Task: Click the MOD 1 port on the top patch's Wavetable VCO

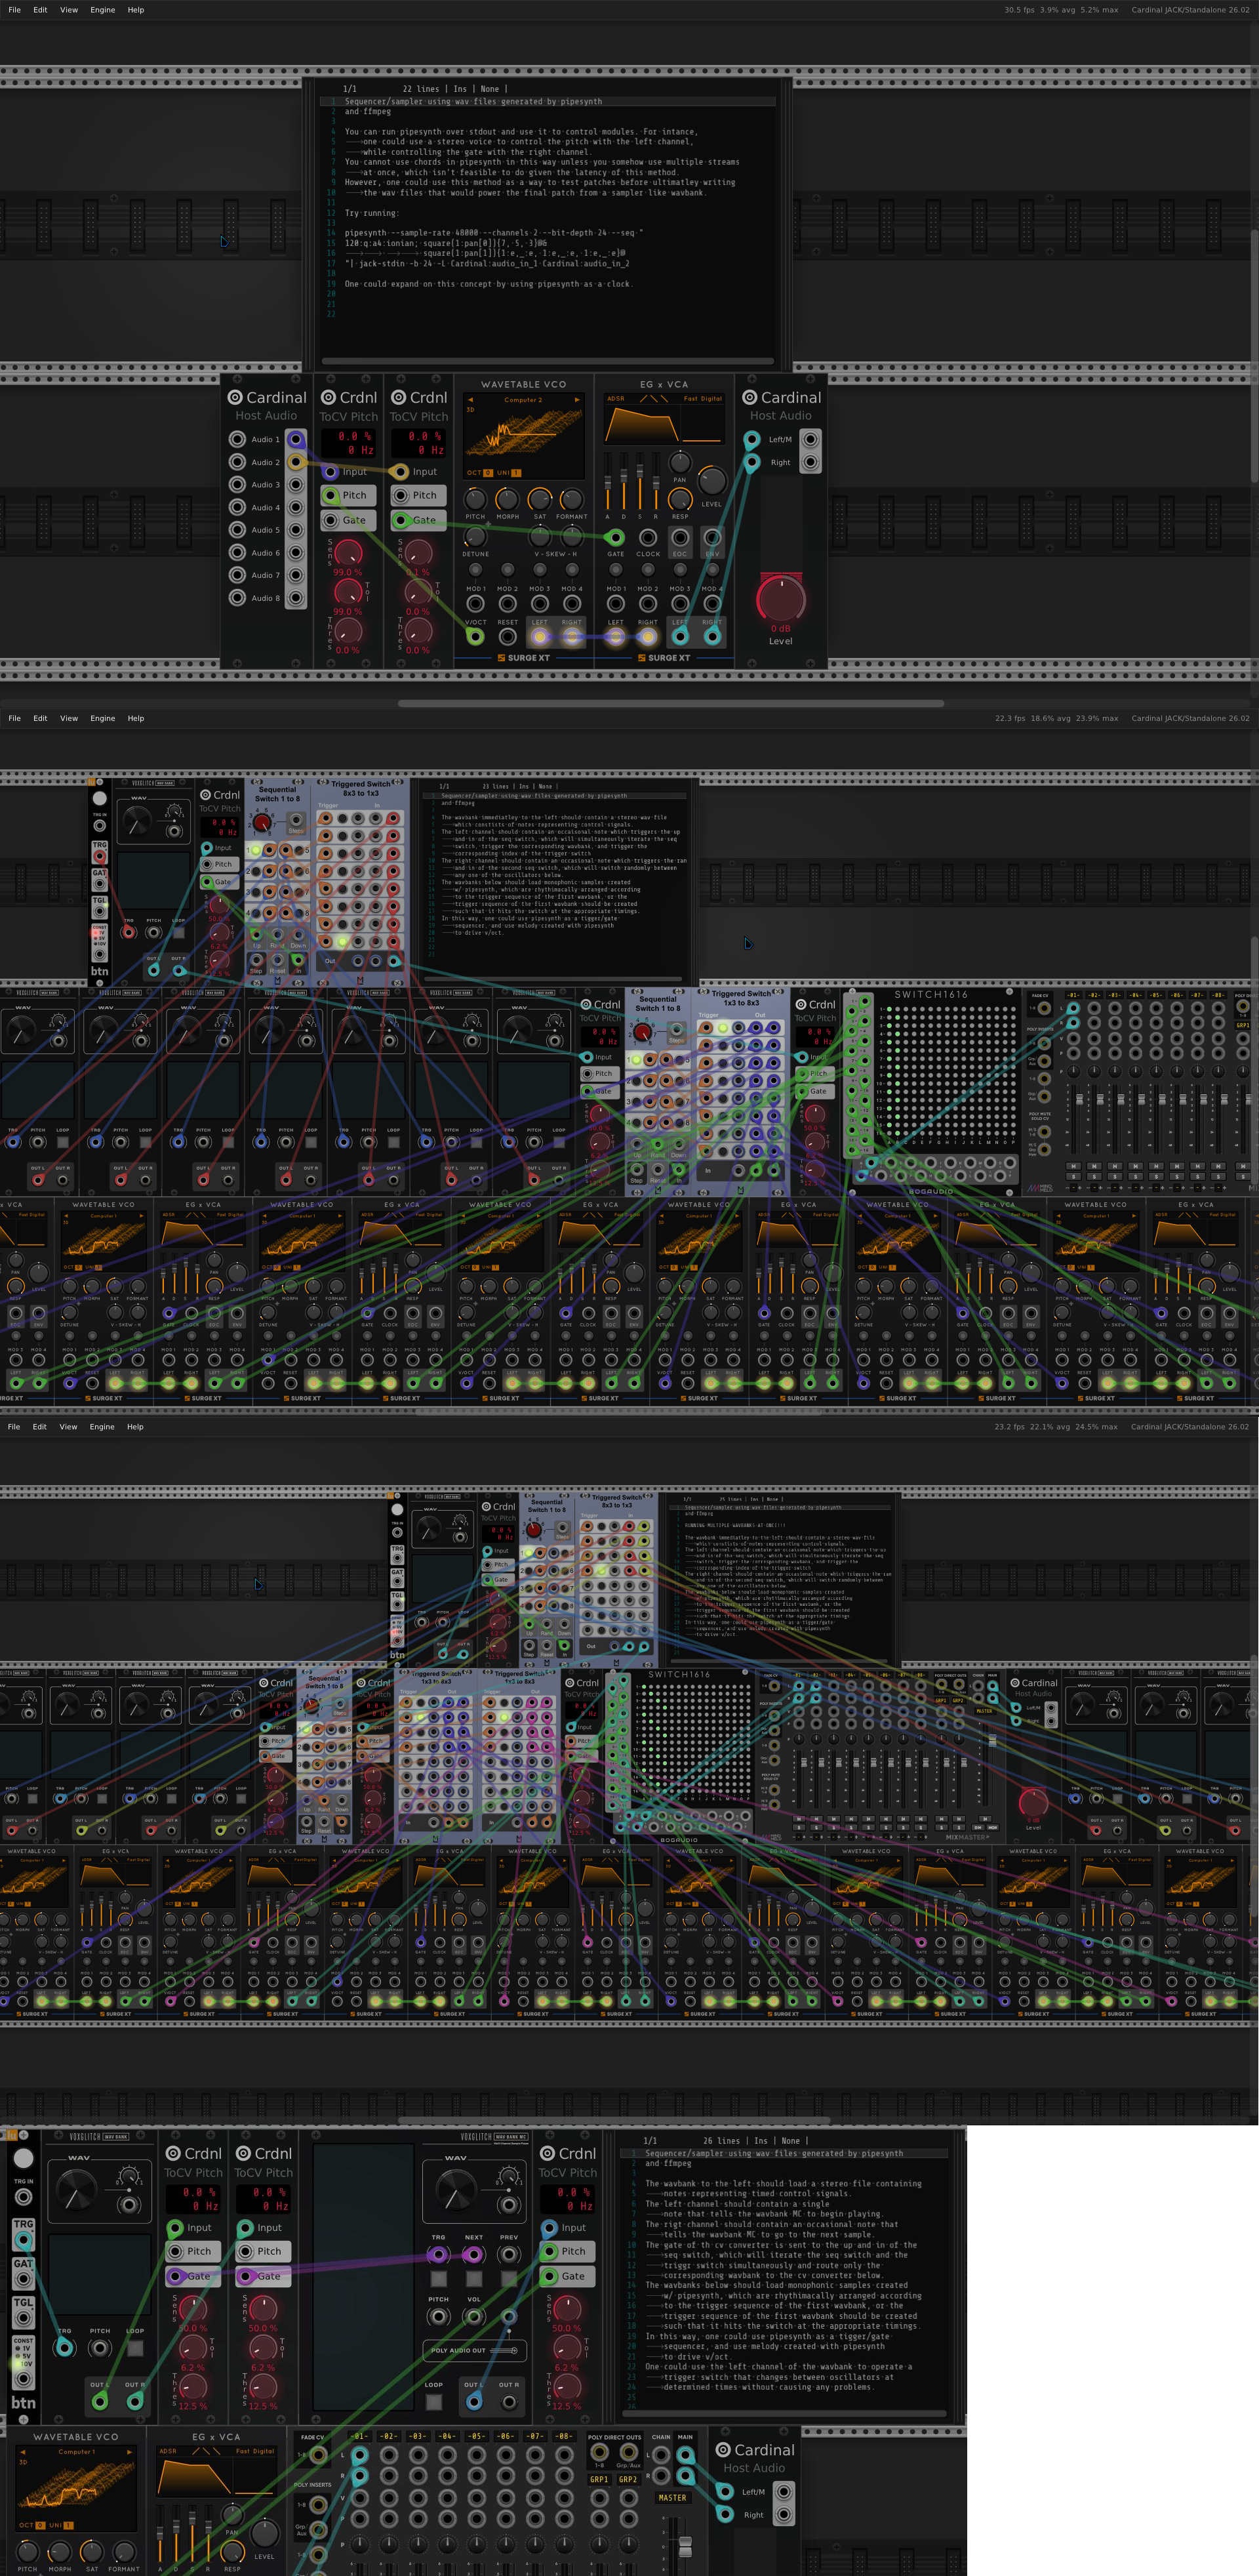Action: tap(476, 603)
